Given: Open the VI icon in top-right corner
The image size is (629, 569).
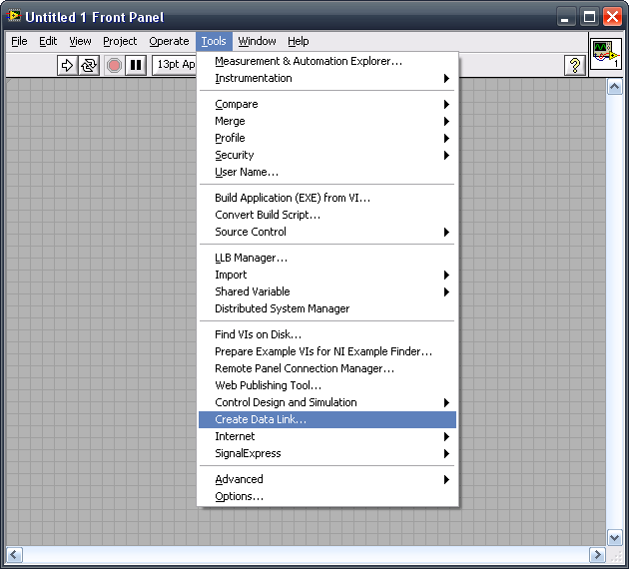Looking at the screenshot, I should click(x=606, y=54).
